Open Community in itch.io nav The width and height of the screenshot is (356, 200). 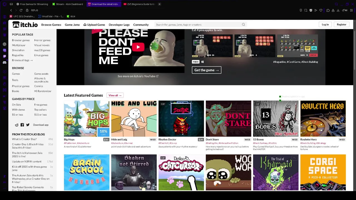click(141, 25)
